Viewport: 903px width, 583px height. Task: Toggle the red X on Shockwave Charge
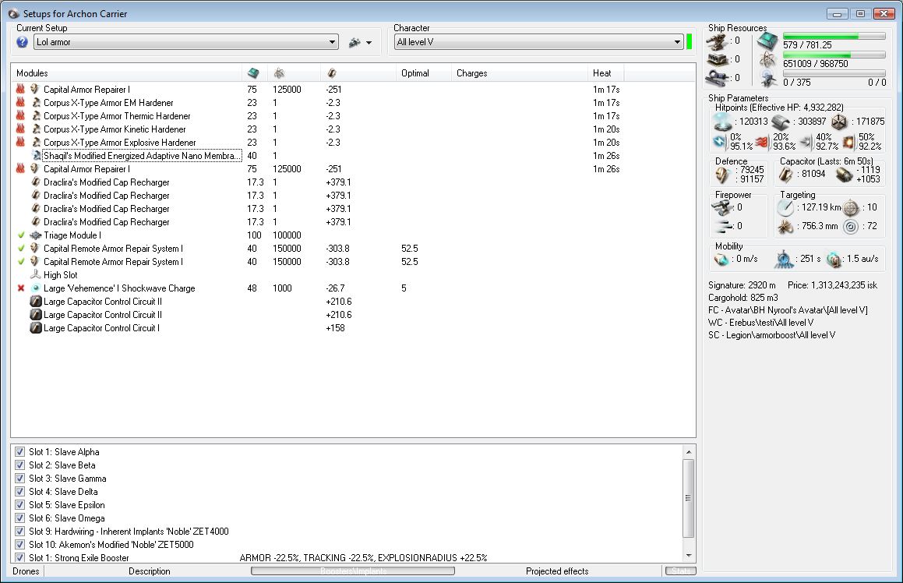[x=21, y=288]
